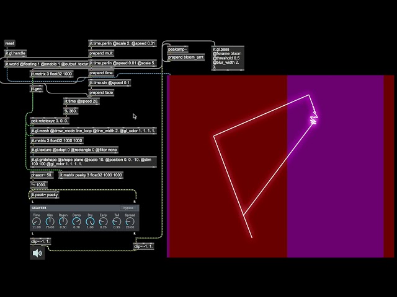This screenshot has width=397, height=297.
Task: Select the jit.time @speed 20. object
Action: (81, 101)
